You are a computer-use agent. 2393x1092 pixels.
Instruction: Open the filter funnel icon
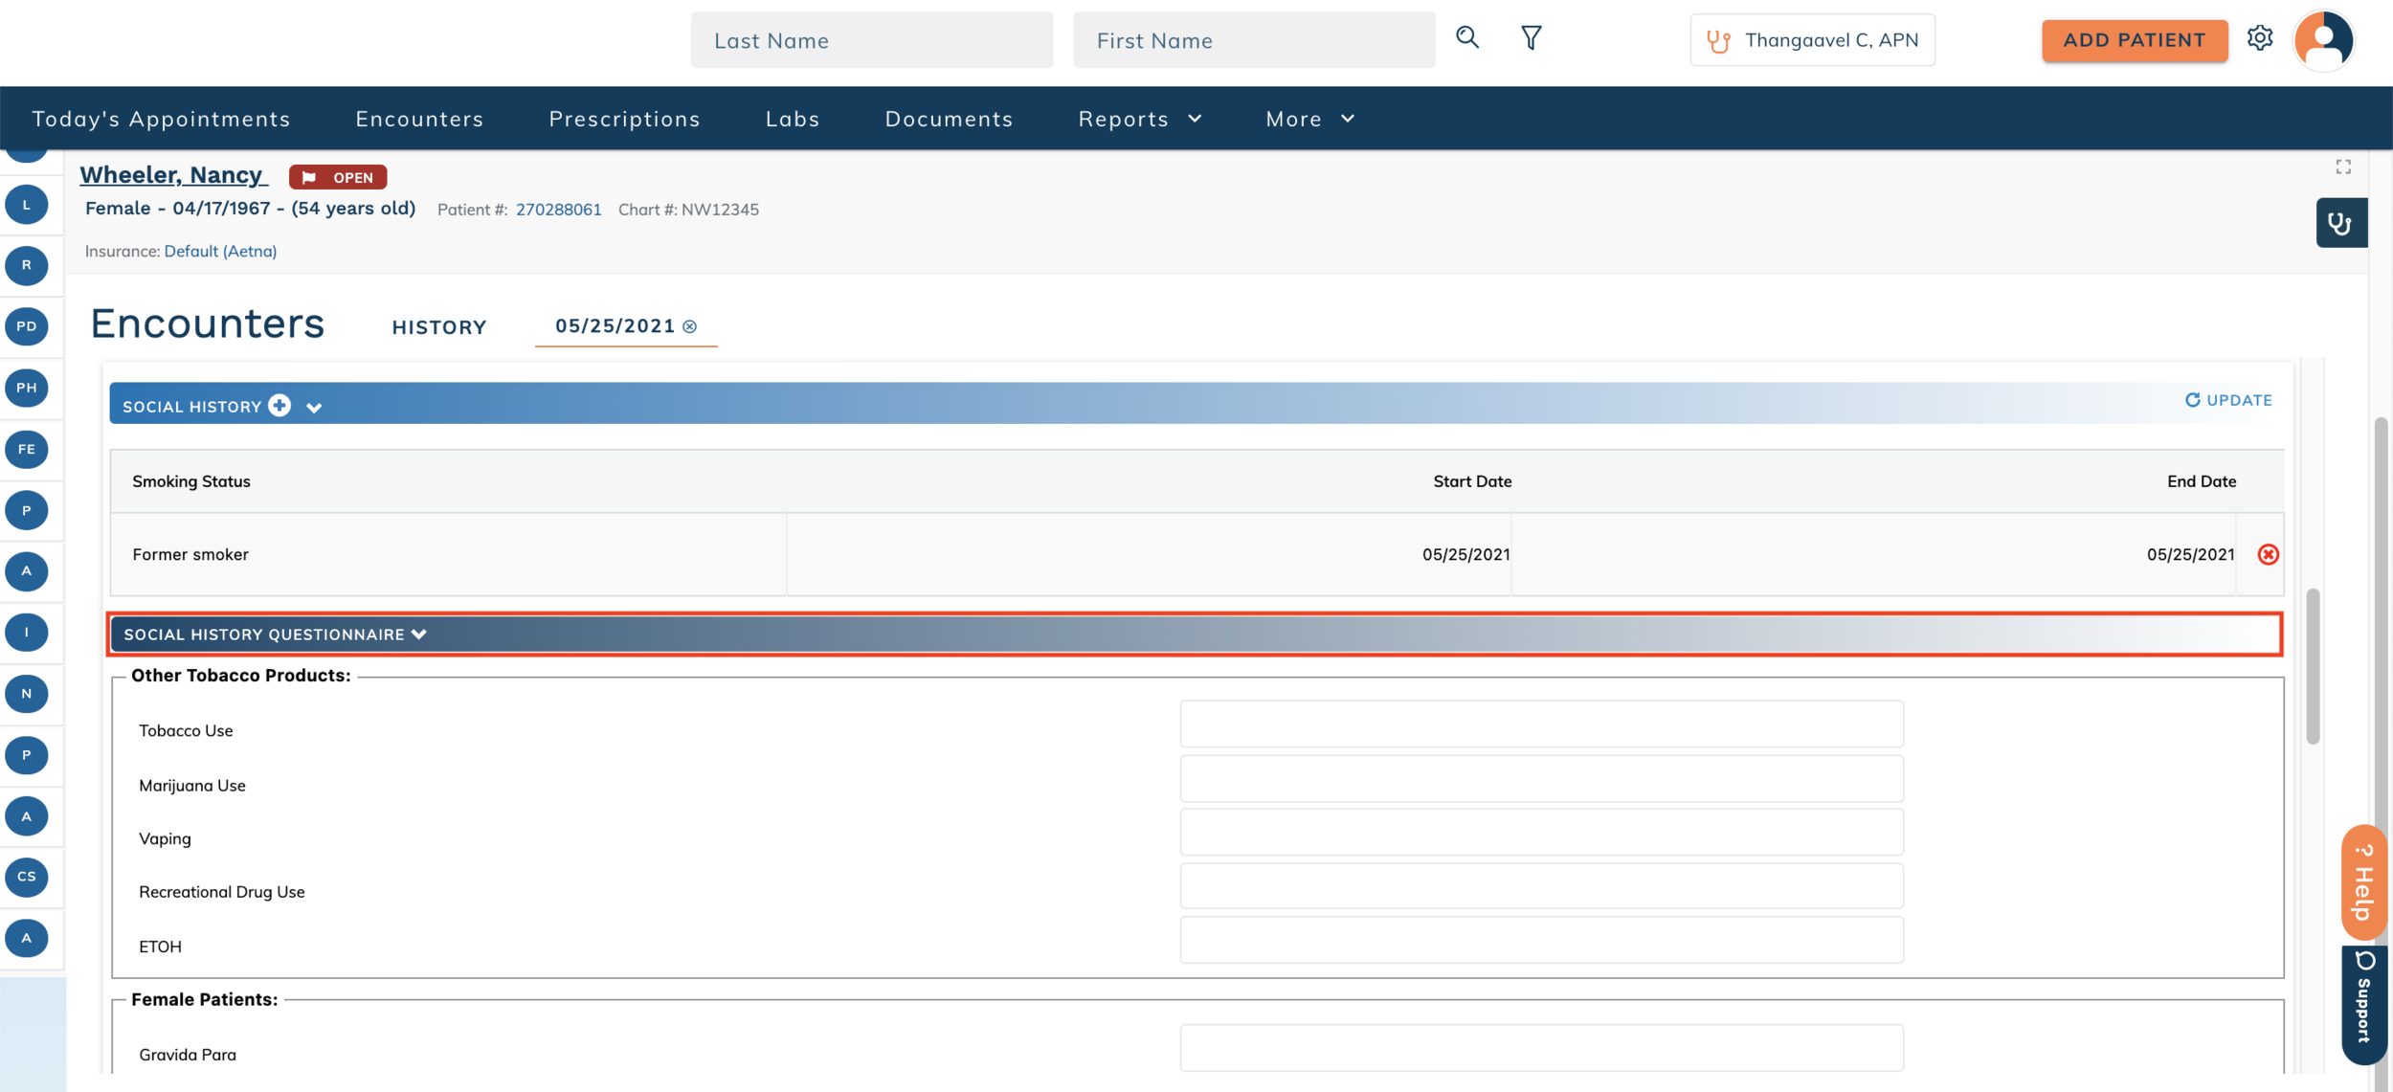click(x=1531, y=38)
